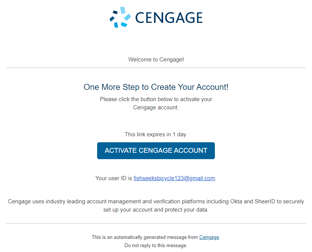Select the 'One More Step to Create Your Account!' heading
Image resolution: width=312 pixels, height=252 pixels.
click(156, 87)
